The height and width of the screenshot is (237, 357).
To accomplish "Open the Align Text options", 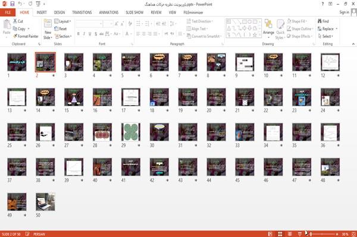I will [x=197, y=29].
